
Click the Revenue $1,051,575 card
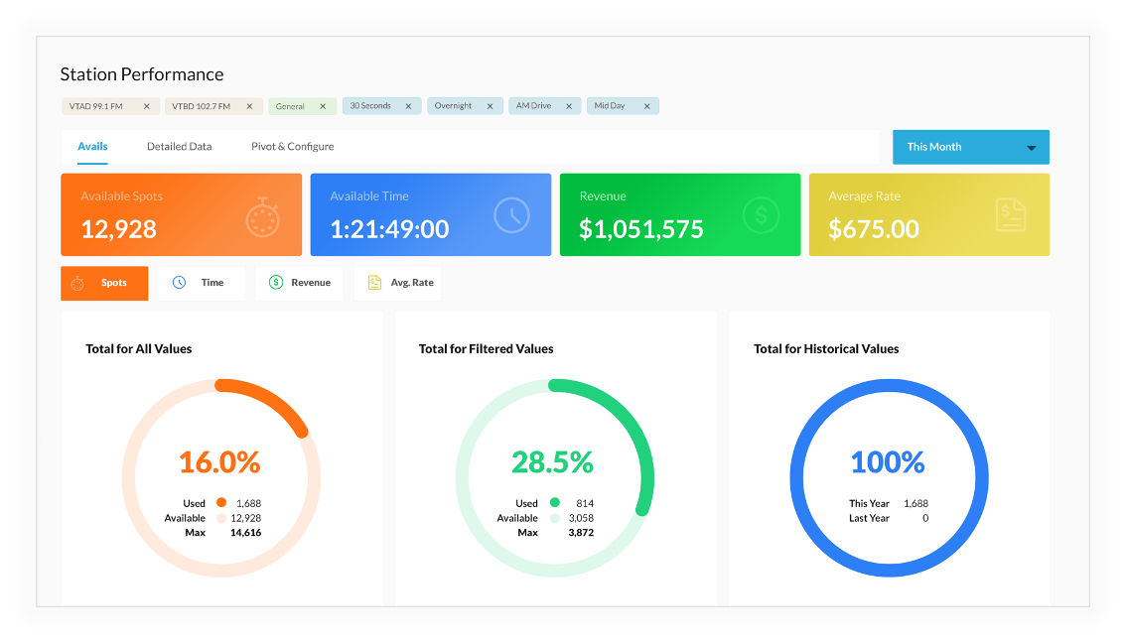[680, 214]
